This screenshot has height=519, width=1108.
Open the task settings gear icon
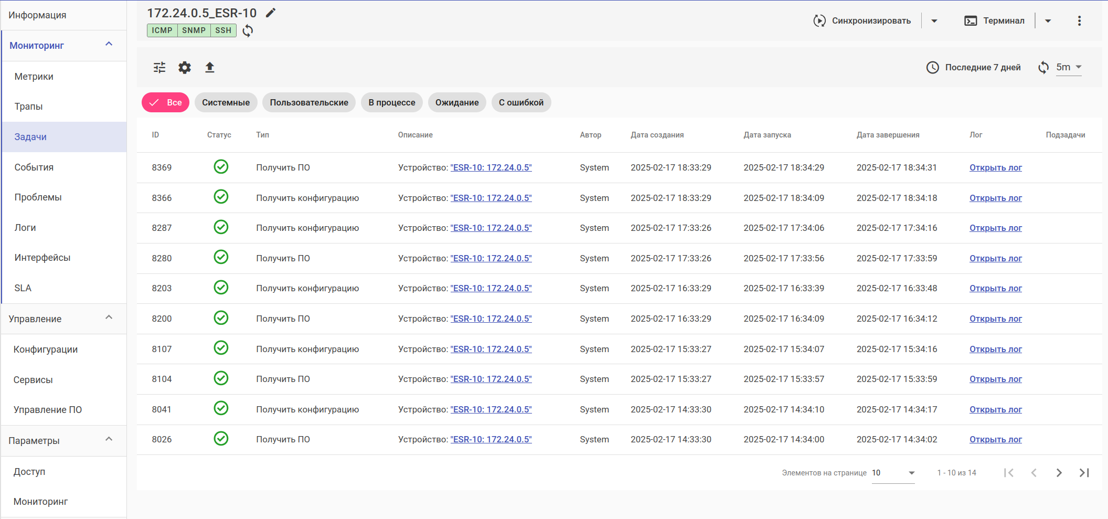click(185, 67)
